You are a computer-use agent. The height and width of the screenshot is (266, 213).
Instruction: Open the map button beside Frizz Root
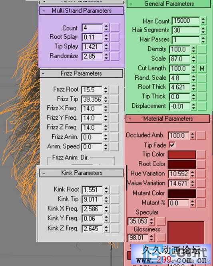[x=114, y=90]
